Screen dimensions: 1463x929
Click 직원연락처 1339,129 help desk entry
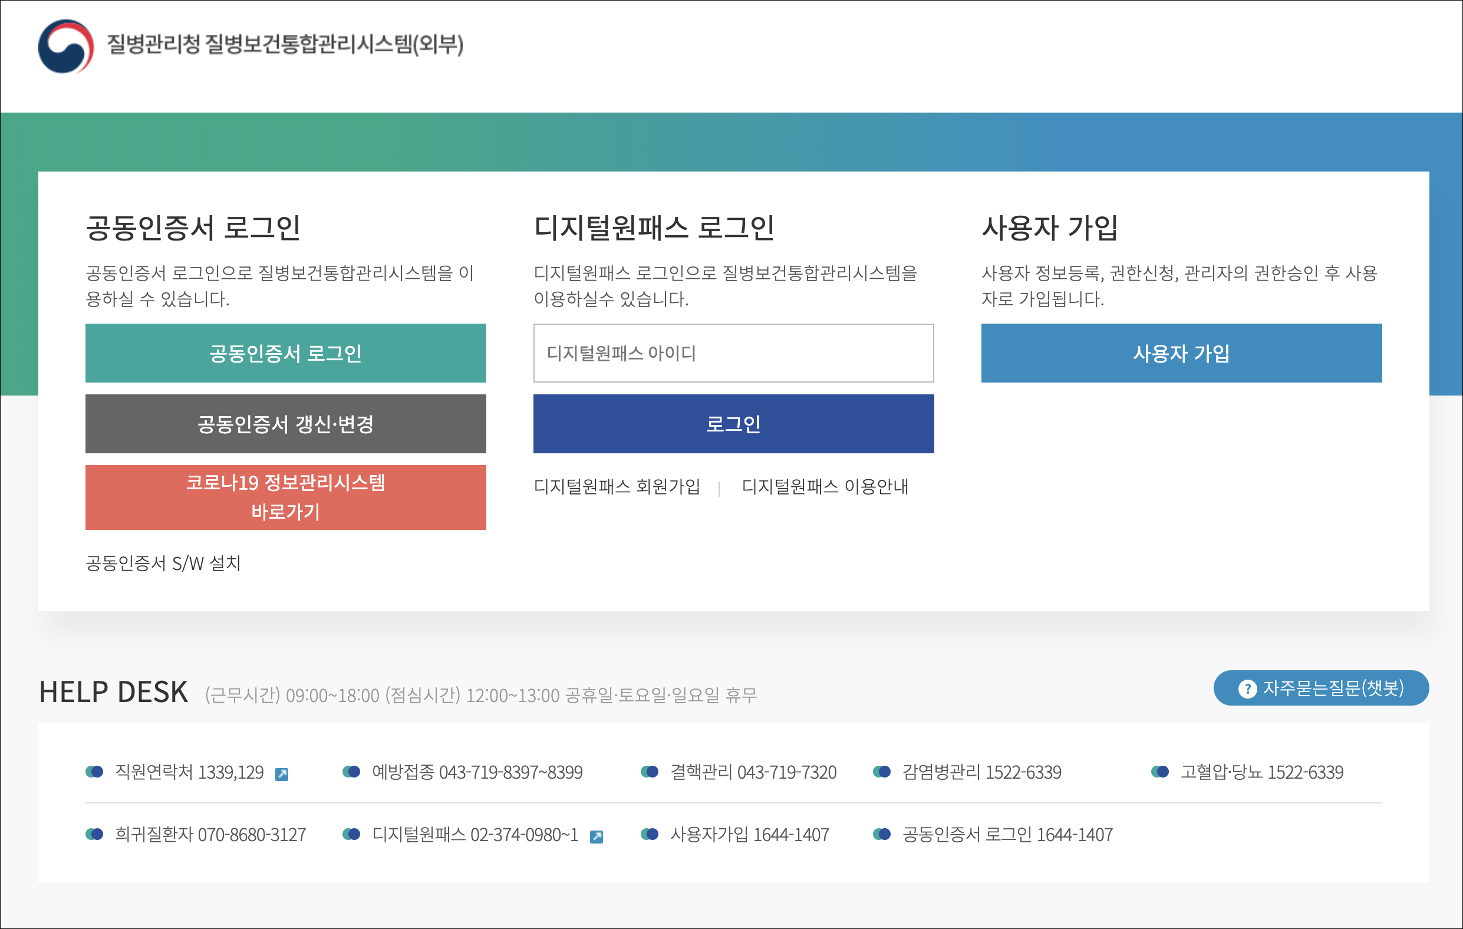coord(189,772)
